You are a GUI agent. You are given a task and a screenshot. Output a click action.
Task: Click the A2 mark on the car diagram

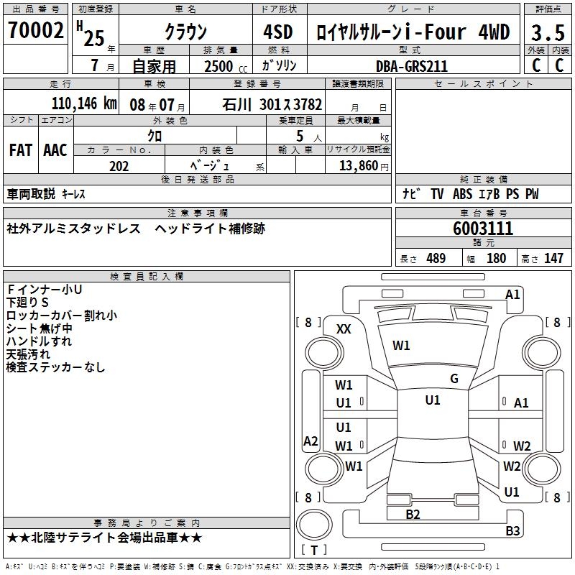[310, 441]
